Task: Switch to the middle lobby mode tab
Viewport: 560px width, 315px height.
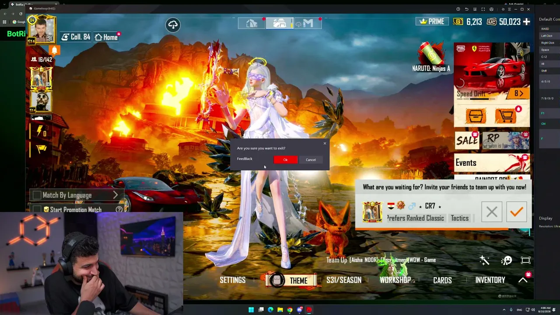Action: [x=280, y=23]
